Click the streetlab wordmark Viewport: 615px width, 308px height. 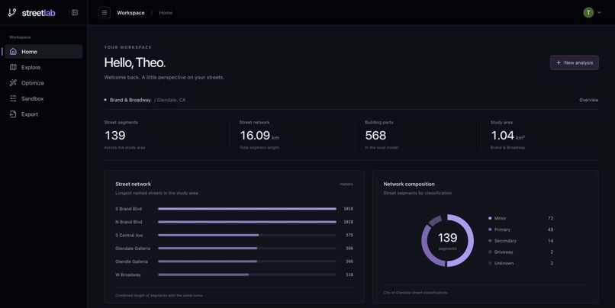pos(38,13)
